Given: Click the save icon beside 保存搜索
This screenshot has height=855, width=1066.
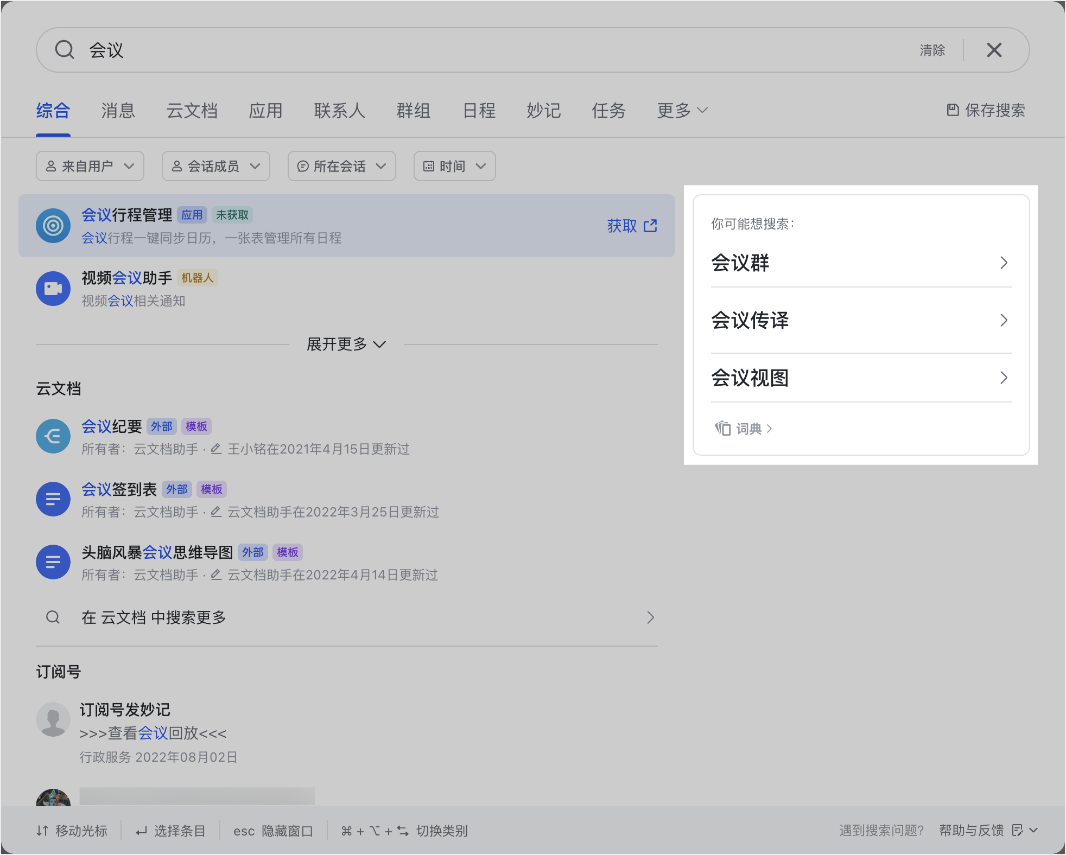Looking at the screenshot, I should [953, 110].
